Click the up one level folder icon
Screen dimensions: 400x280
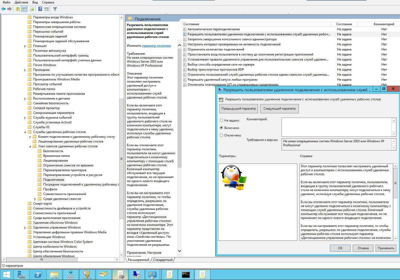tap(18, 9)
